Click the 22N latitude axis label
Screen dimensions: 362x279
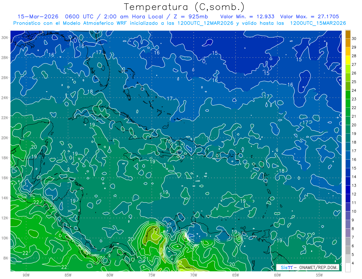click(5, 118)
